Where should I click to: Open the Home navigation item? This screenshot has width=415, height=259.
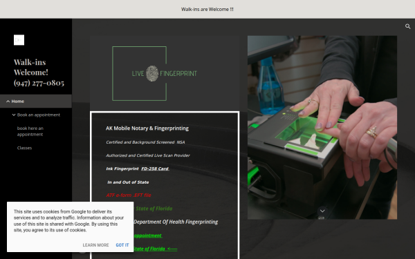coord(18,102)
